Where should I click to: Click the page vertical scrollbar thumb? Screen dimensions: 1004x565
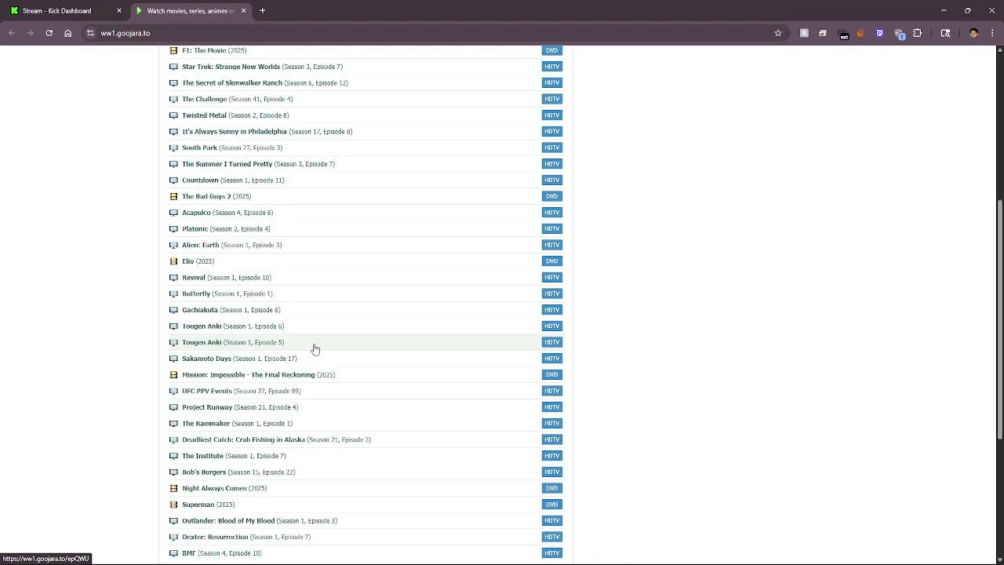coord(999,320)
